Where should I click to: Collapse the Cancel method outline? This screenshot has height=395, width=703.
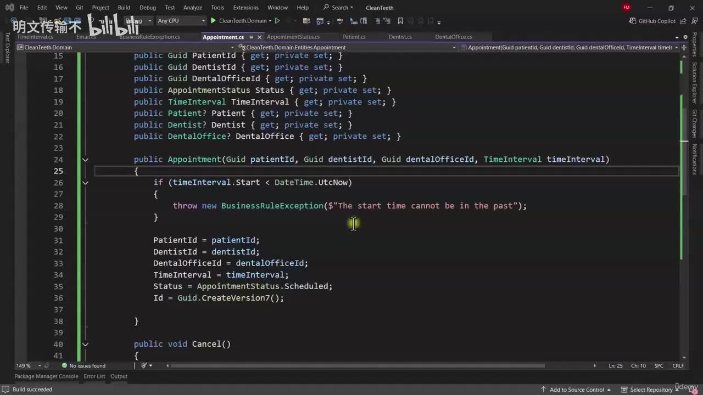pos(85,344)
